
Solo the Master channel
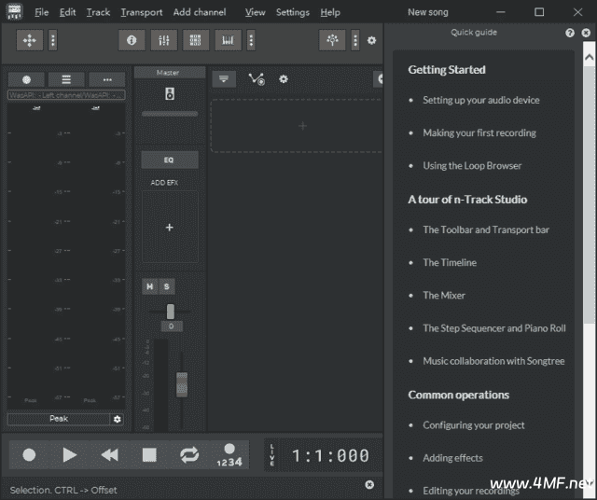click(166, 286)
